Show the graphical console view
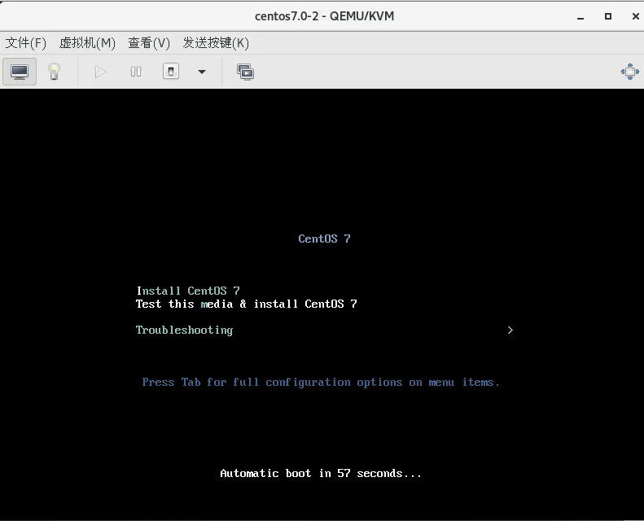 coord(20,72)
